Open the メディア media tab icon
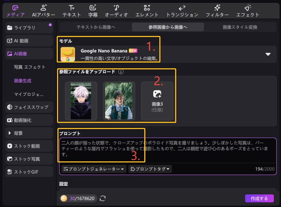Viewport: 281px width, 207px height. [x=15, y=8]
